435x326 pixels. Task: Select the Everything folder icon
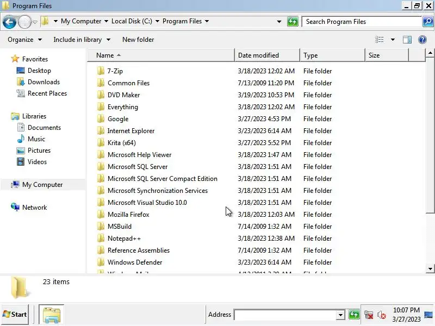[101, 106]
